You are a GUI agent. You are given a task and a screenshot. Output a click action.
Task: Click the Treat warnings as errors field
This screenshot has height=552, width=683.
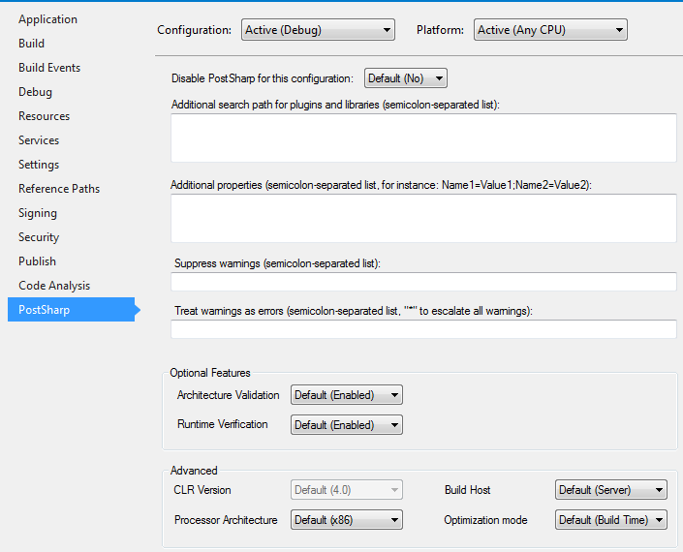[x=423, y=329]
